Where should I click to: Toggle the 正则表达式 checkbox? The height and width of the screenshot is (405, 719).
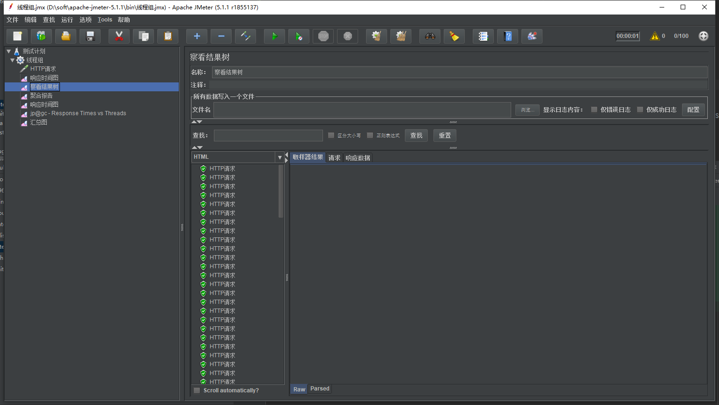coord(370,135)
